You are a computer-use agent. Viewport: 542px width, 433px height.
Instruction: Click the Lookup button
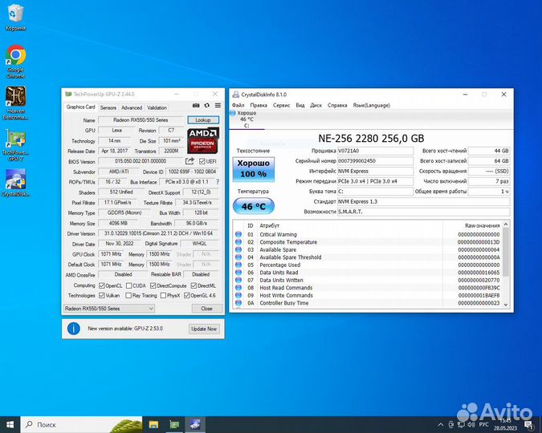pos(203,119)
